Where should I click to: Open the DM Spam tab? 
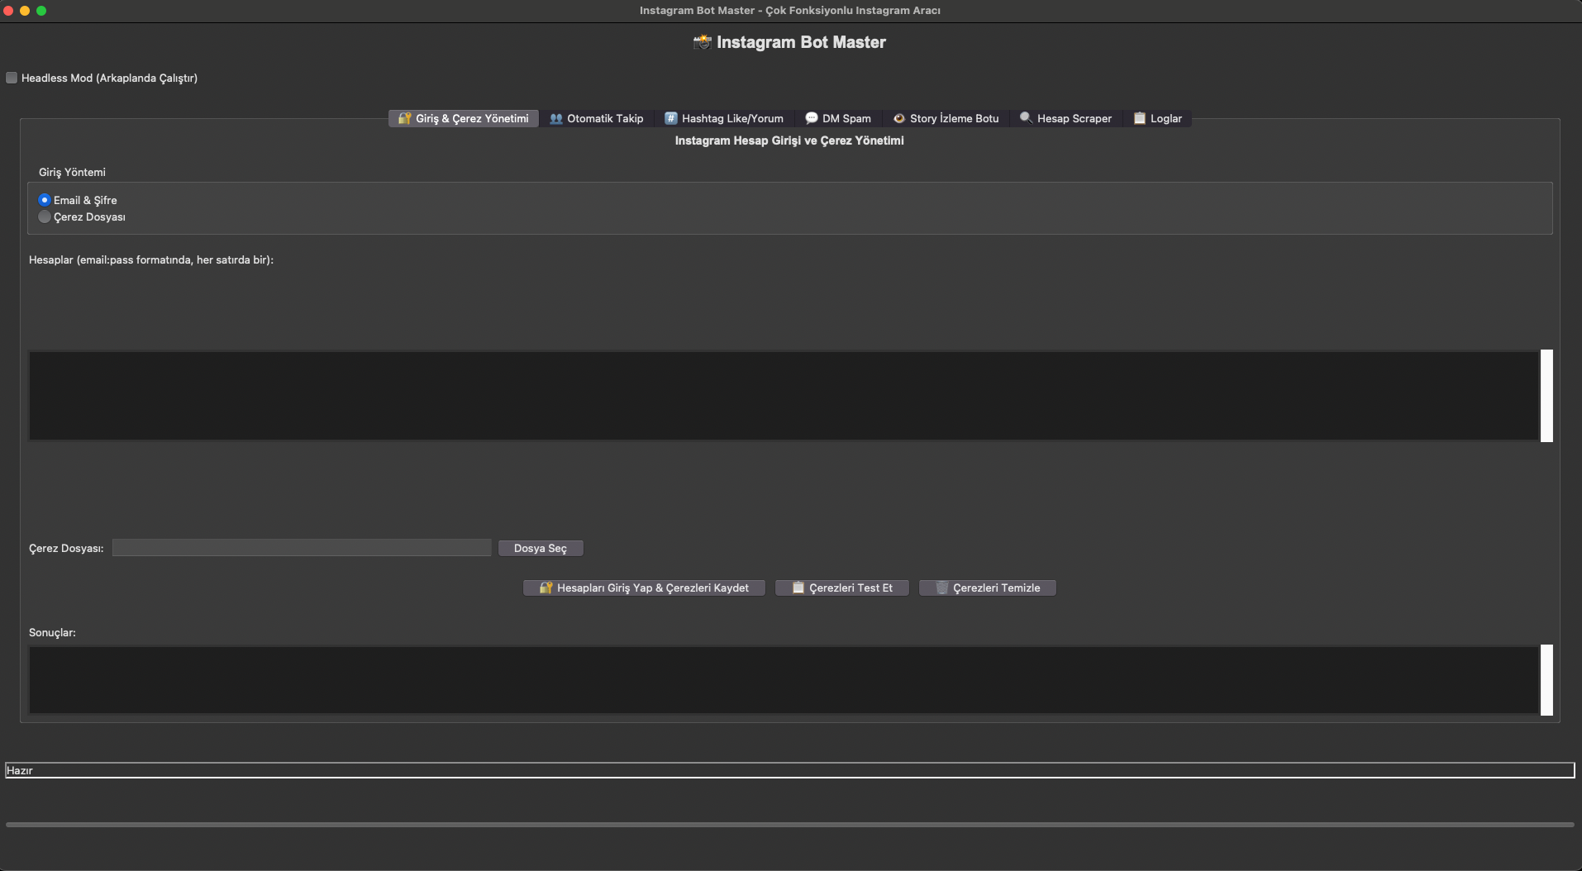pyautogui.click(x=838, y=118)
